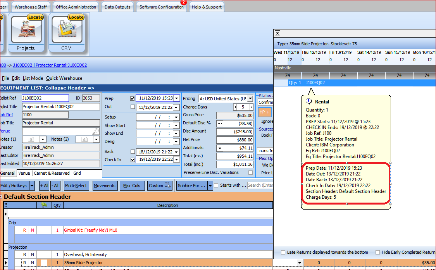Open the List Mode menu
The image size is (436, 270).
click(33, 78)
